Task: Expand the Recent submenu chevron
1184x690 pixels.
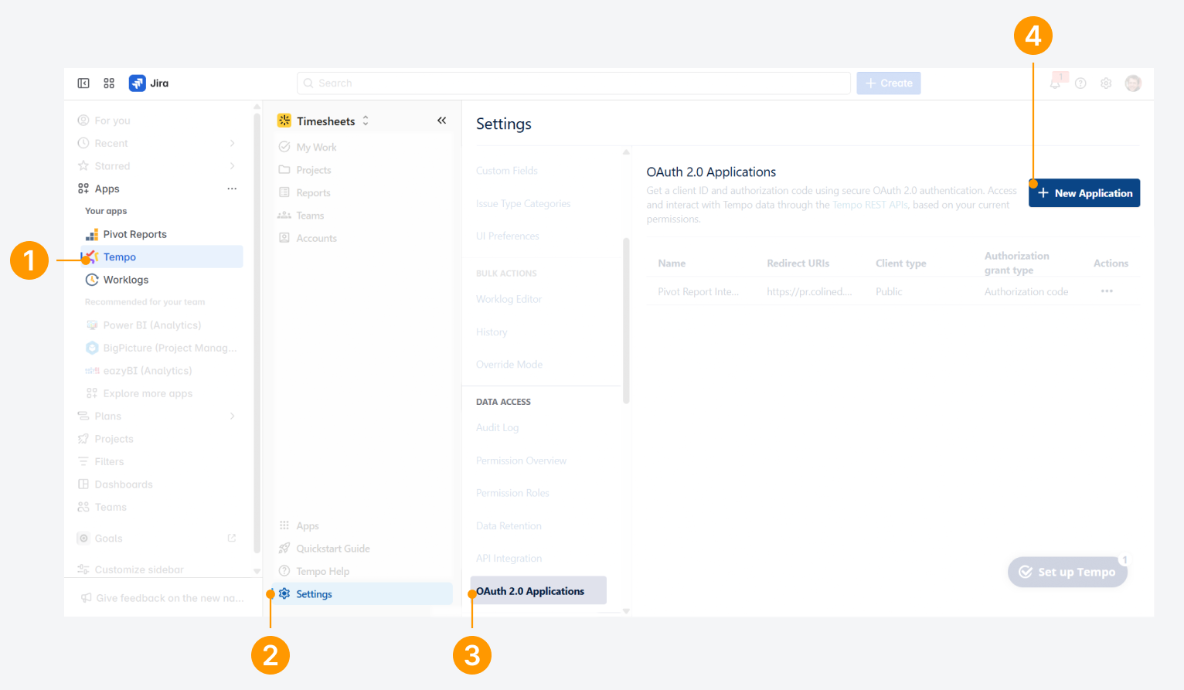Action: (232, 143)
